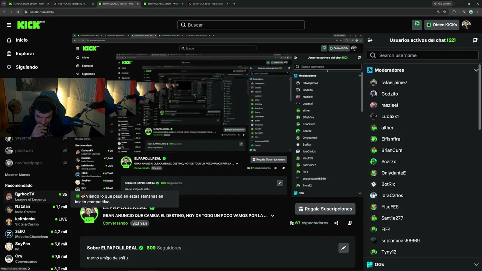This screenshot has height=271, width=482.
Task: Click the ELPAPOLILREAL live avatar
Action: click(x=89, y=215)
